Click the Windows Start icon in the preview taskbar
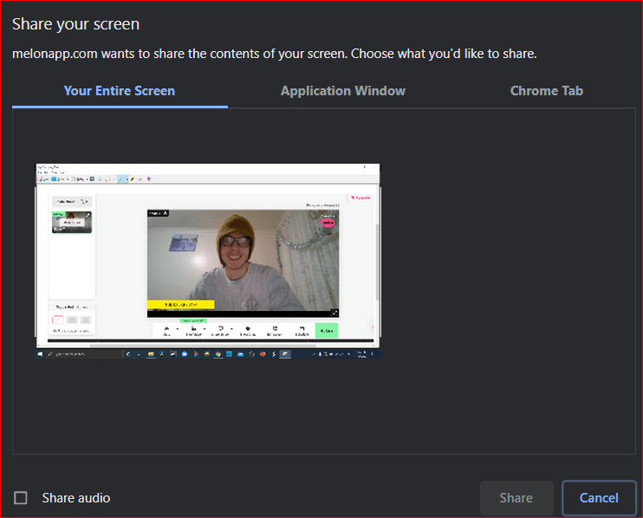This screenshot has width=643, height=518. tap(40, 354)
